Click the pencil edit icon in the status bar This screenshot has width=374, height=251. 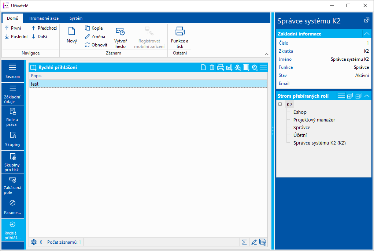(x=254, y=242)
